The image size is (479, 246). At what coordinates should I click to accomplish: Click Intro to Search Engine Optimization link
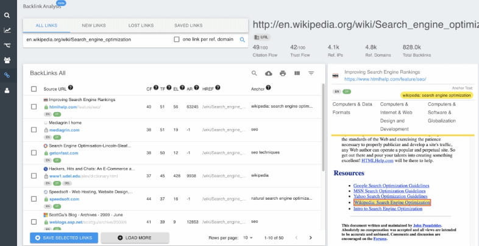[x=388, y=209]
